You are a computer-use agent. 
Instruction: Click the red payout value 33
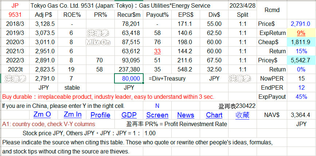pos(157,51)
